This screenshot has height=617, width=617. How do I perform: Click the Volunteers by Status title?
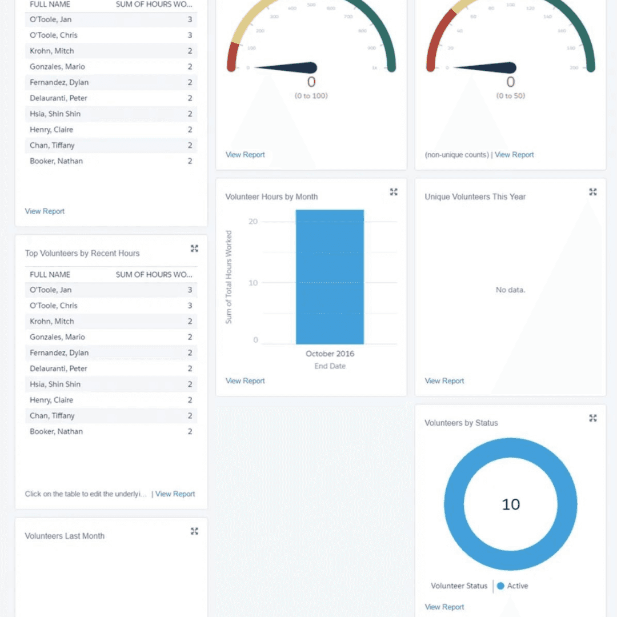461,423
